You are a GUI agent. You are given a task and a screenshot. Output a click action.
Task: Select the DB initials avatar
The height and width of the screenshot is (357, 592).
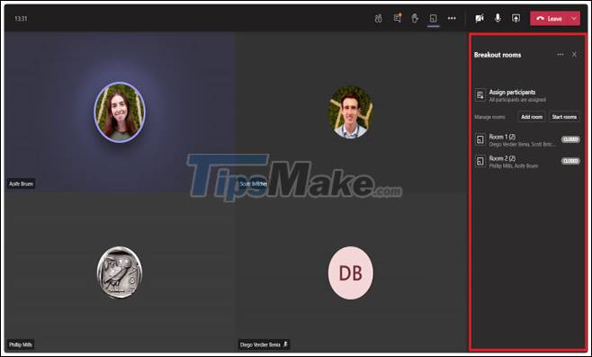350,272
